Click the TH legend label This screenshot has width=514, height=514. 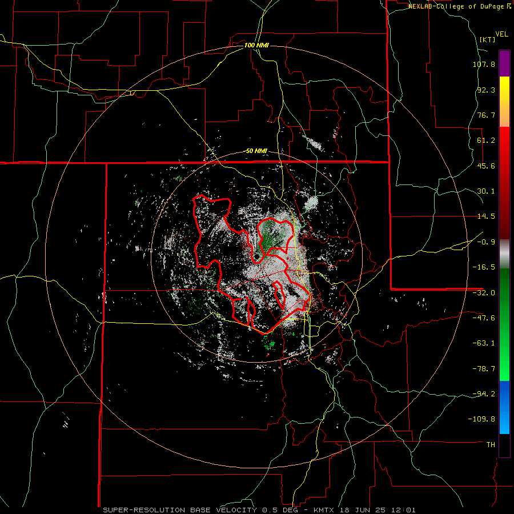tap(491, 445)
